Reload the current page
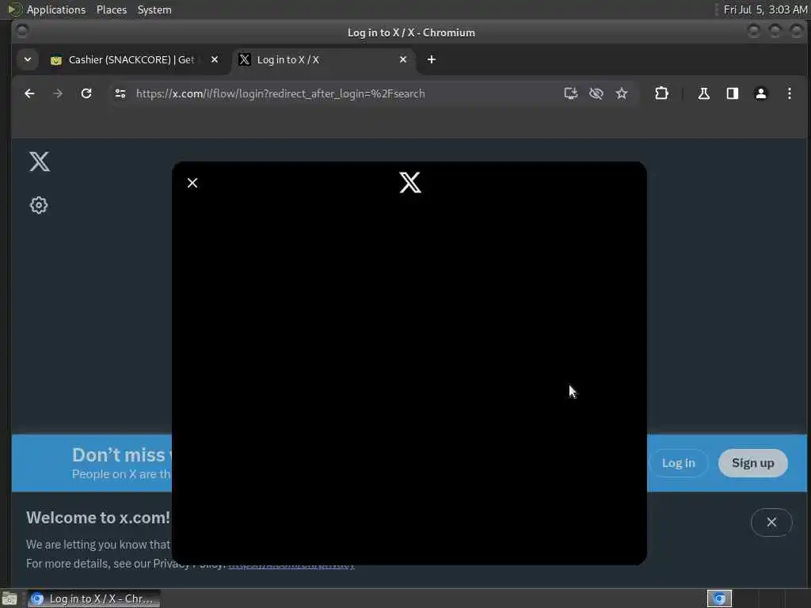The width and height of the screenshot is (811, 608). point(86,93)
